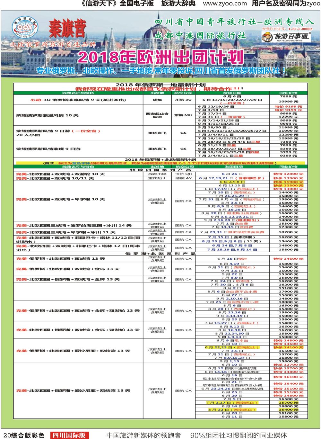Click the 2018年欧洲出团计划 headline
The image size is (321, 439).
click(160, 57)
